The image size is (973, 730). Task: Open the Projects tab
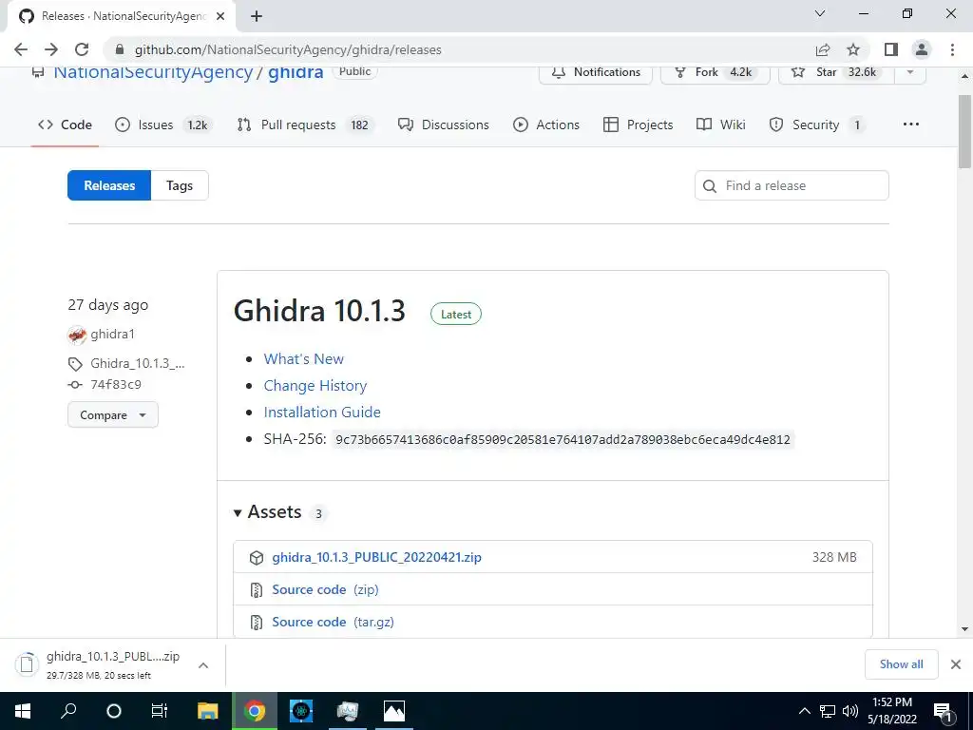click(x=638, y=125)
